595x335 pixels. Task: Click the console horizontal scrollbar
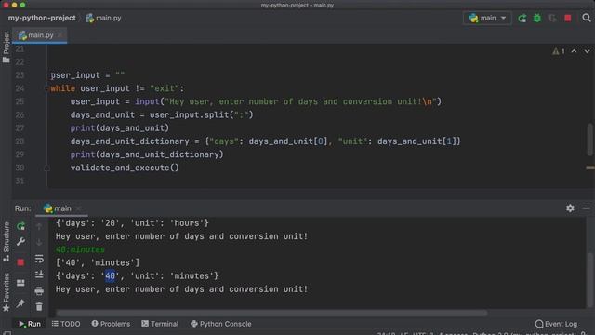click(x=271, y=313)
